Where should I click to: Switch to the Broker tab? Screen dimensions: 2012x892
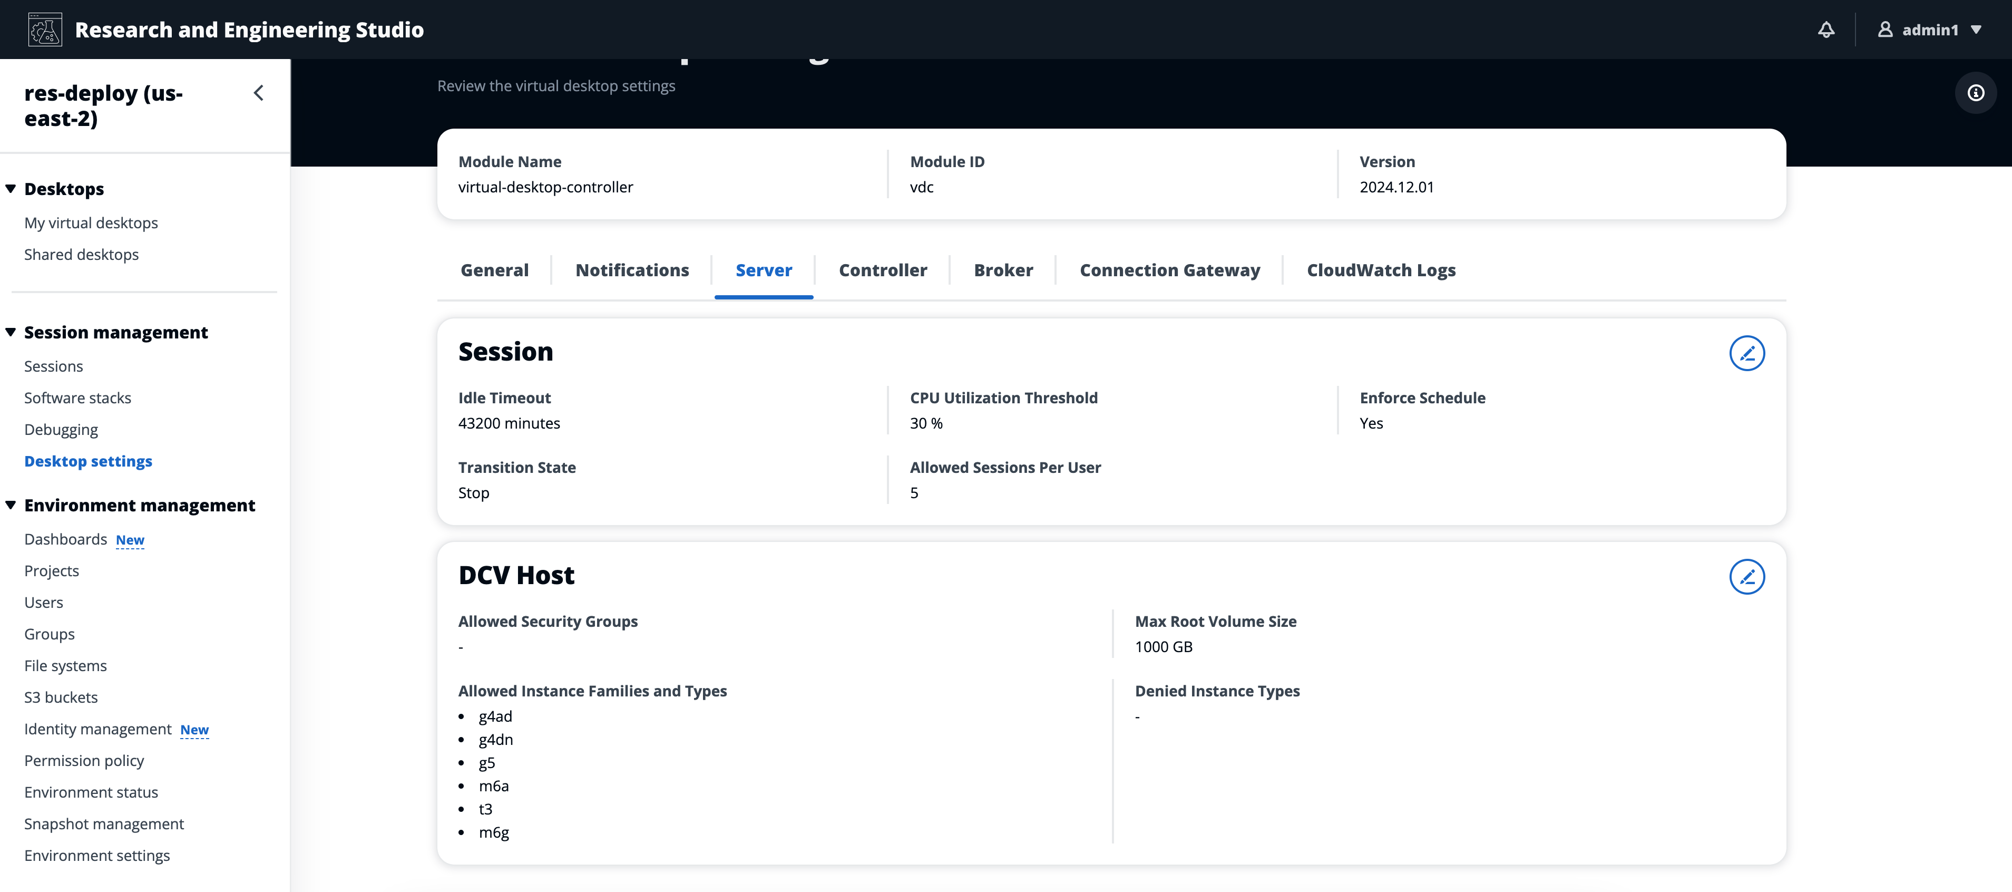click(1003, 269)
